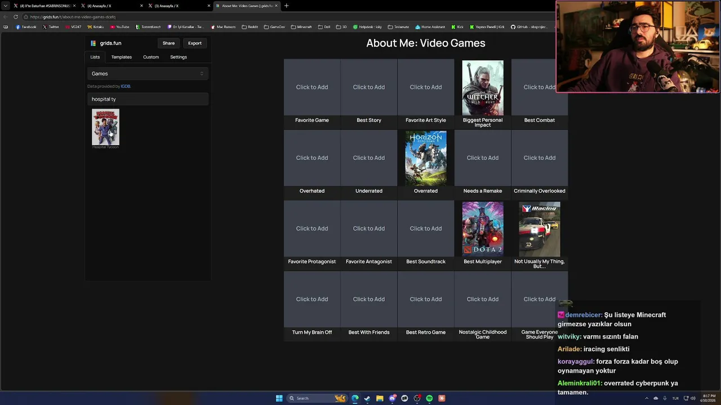721x405 pixels.
Task: Open File Explorer from the taskbar
Action: click(x=380, y=398)
